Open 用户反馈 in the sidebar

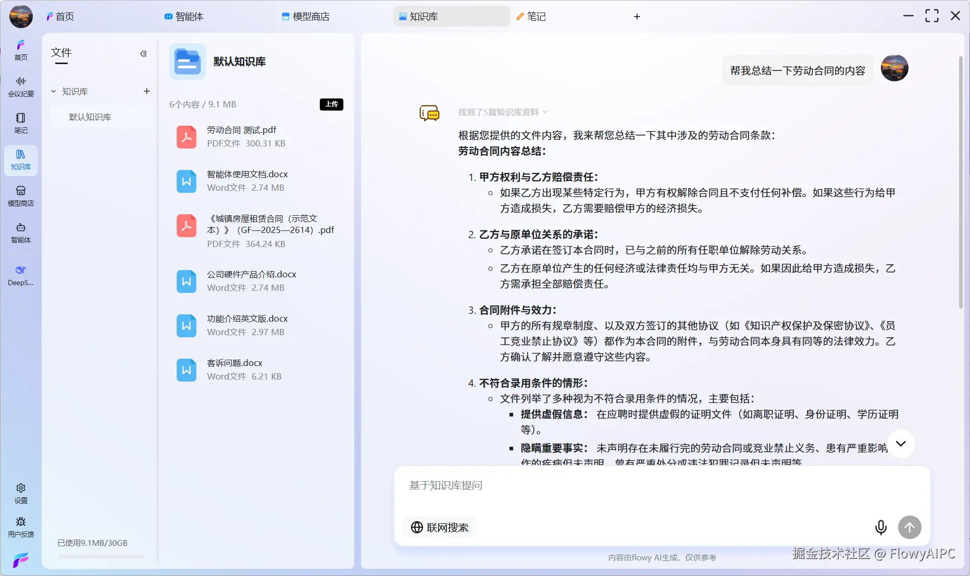[x=21, y=527]
